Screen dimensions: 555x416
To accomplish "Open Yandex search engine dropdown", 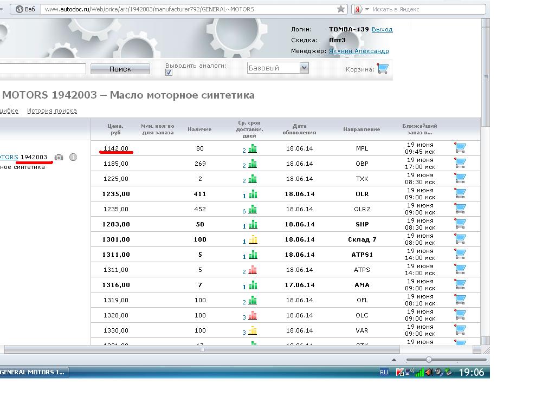I will click(x=367, y=9).
